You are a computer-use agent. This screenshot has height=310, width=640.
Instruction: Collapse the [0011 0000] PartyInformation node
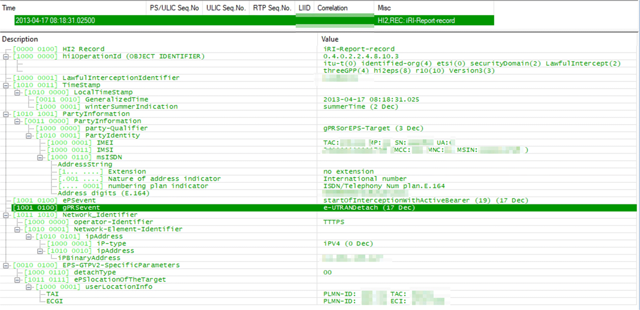17,121
